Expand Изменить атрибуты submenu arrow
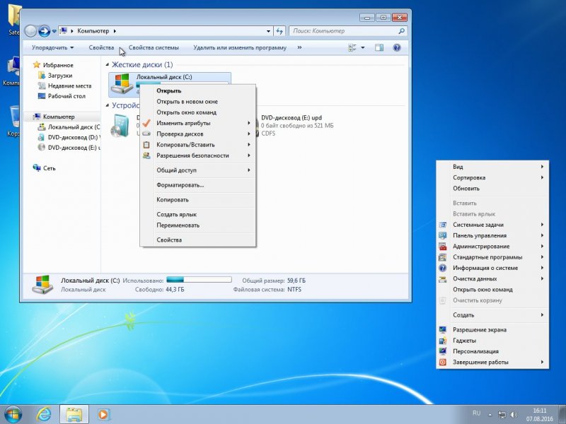Image resolution: width=566 pixels, height=424 pixels. 249,123
